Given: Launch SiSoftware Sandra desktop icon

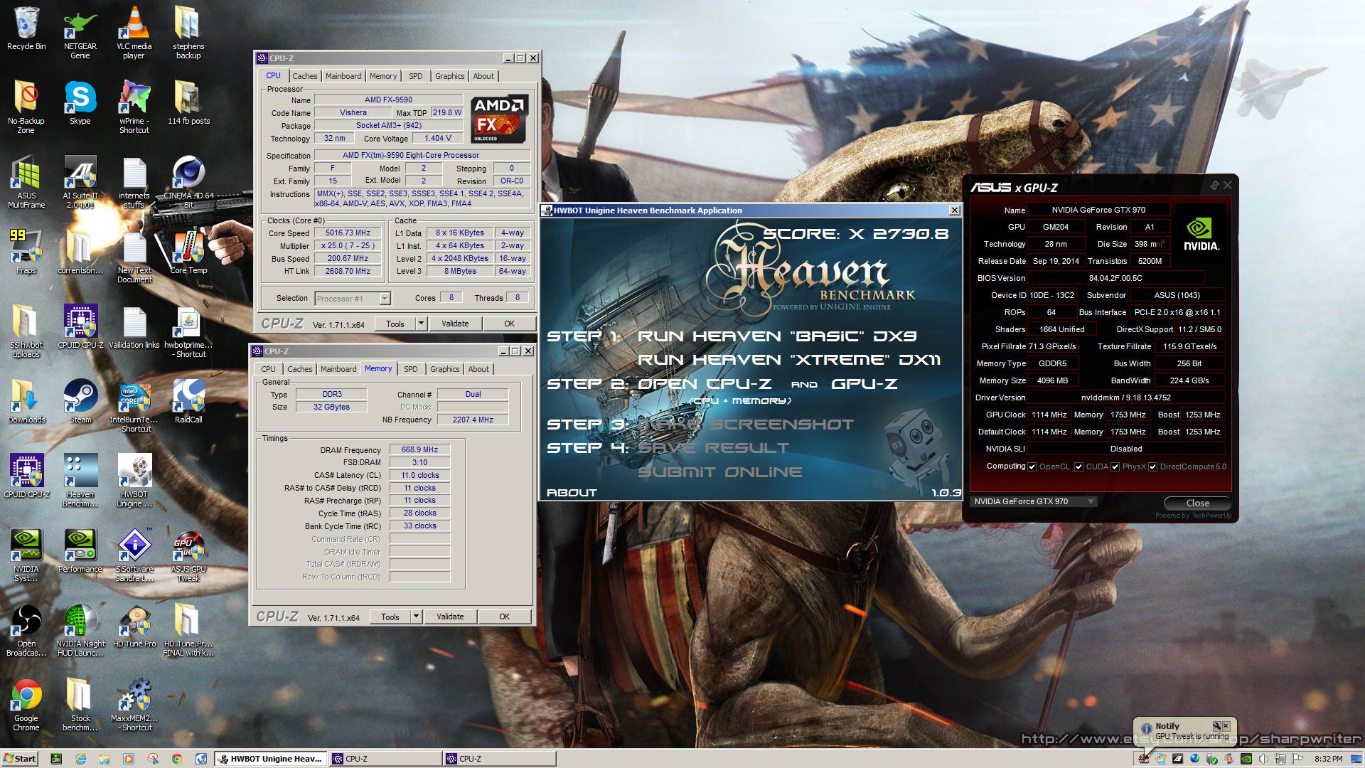Looking at the screenshot, I should click(x=134, y=555).
